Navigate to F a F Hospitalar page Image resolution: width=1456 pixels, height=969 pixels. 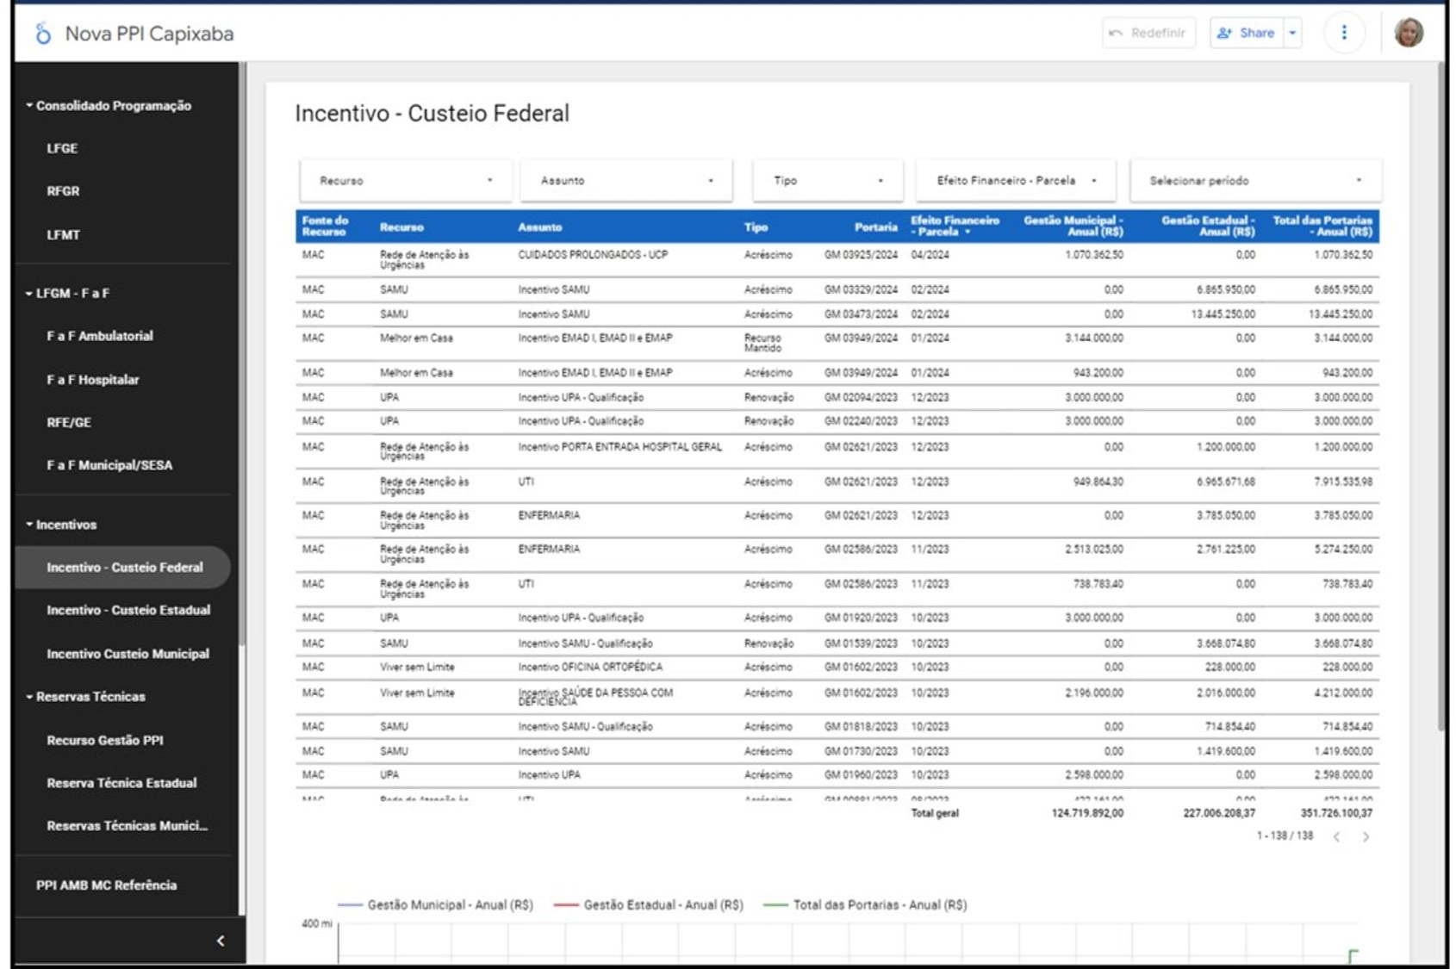point(93,380)
